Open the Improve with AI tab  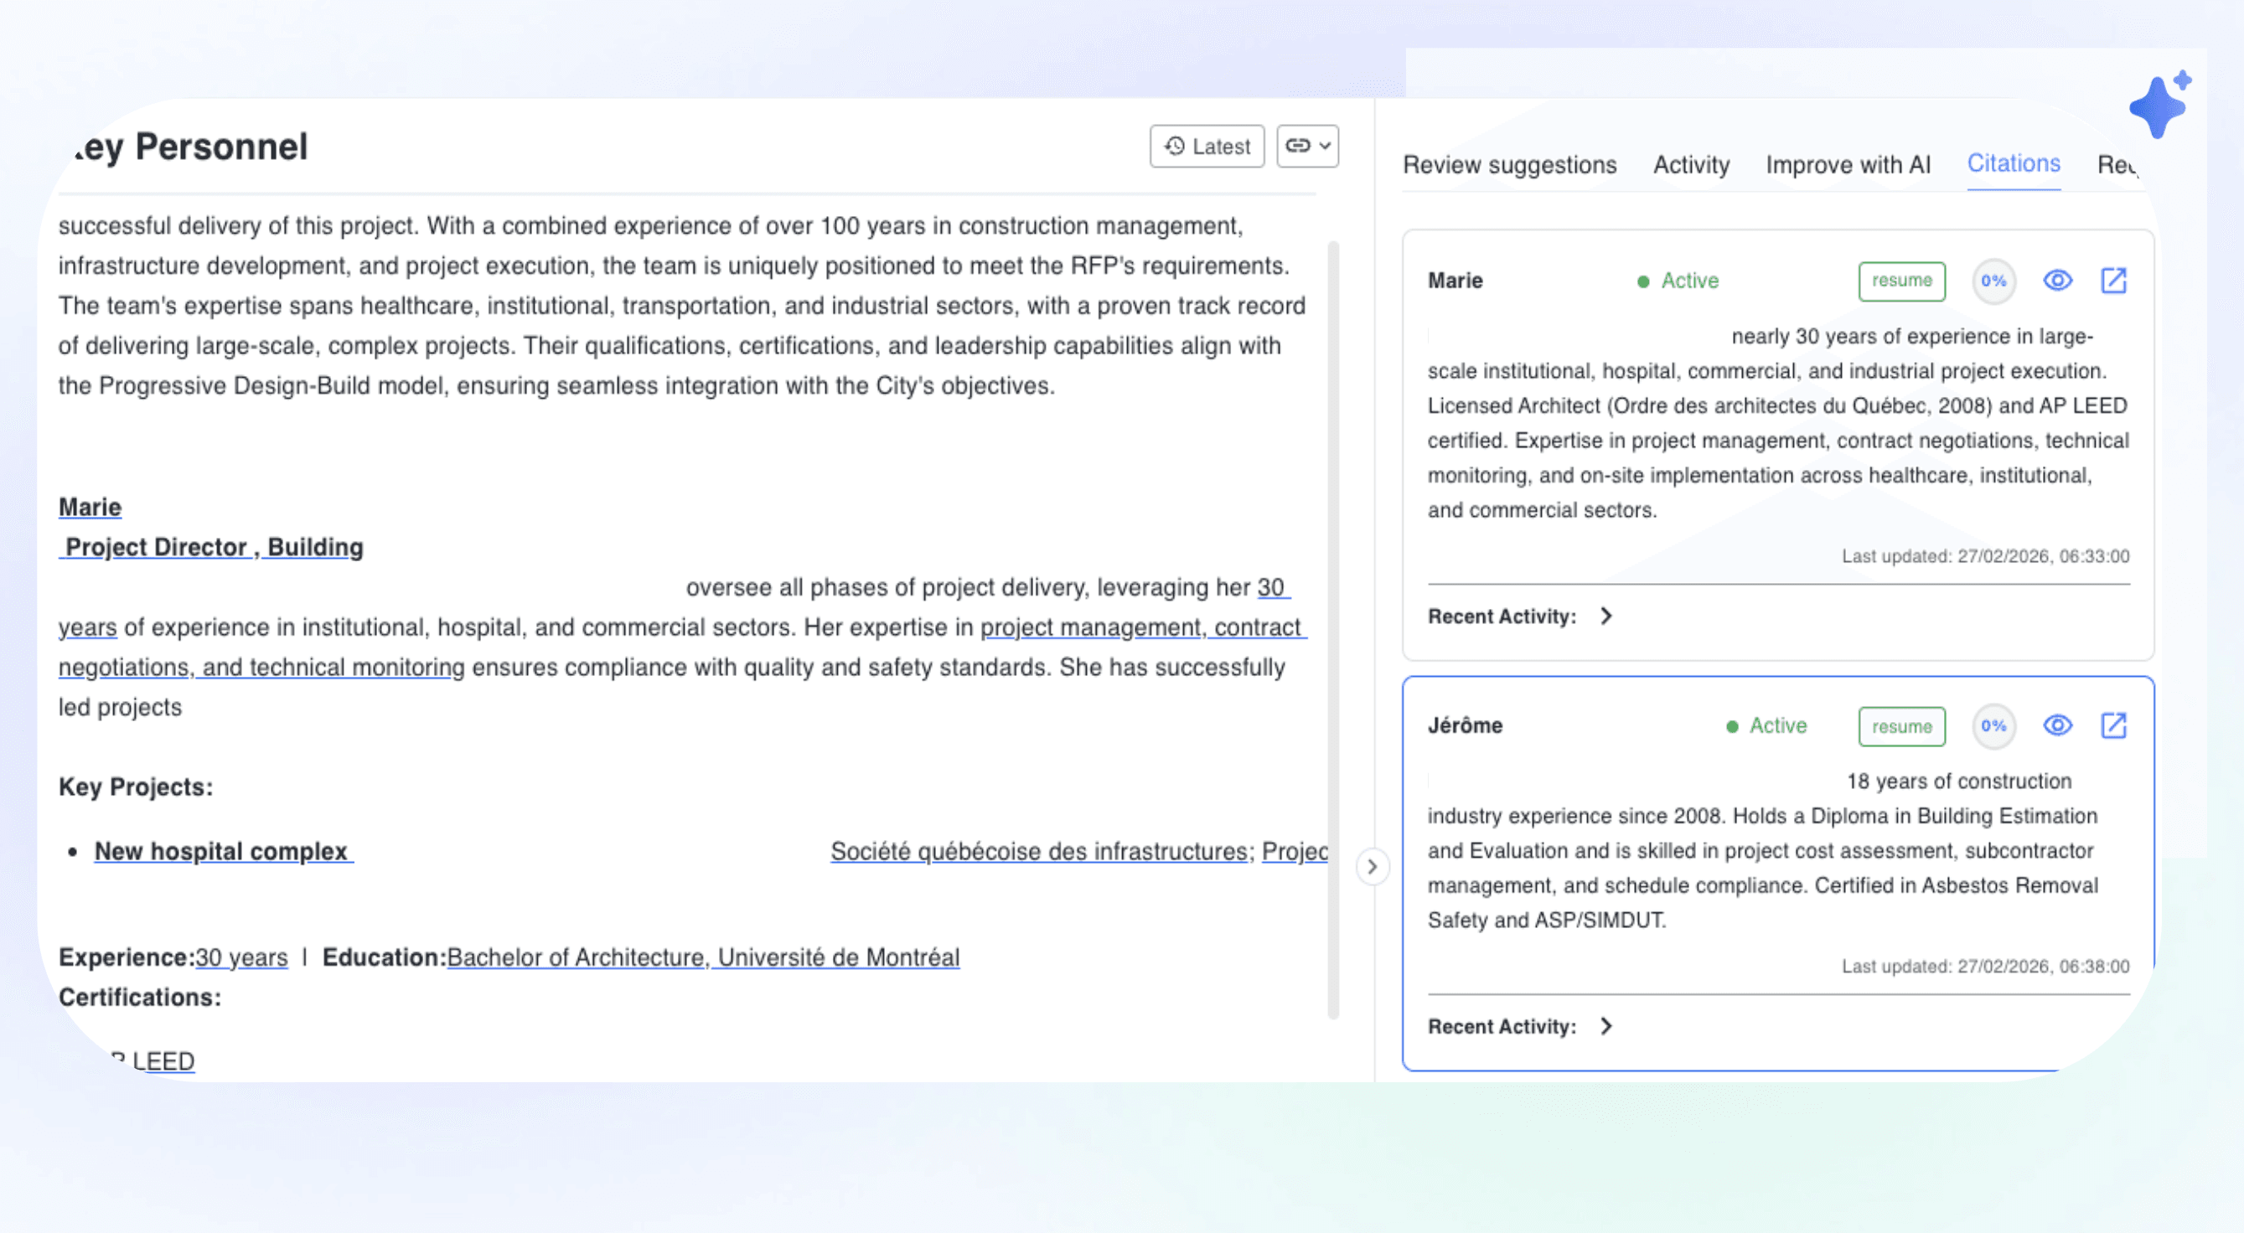(x=1848, y=164)
